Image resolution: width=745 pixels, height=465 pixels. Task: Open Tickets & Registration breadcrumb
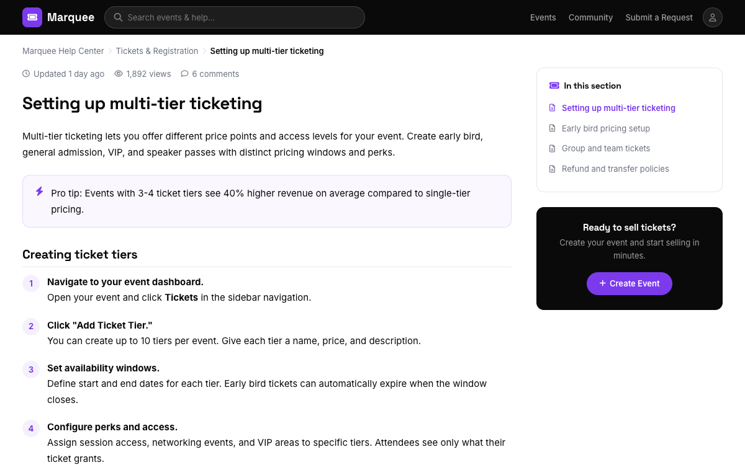tap(157, 51)
